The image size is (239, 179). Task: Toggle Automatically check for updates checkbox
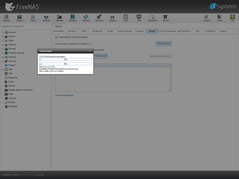pos(56,37)
